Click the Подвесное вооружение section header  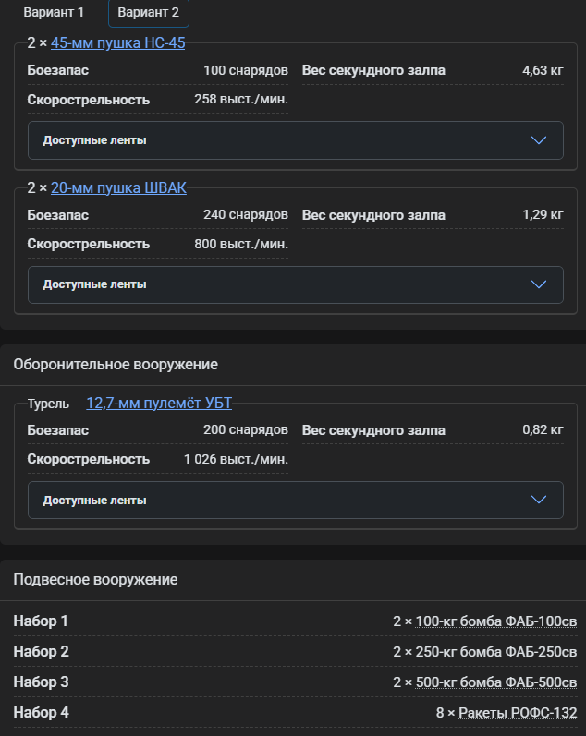pyautogui.click(x=95, y=580)
